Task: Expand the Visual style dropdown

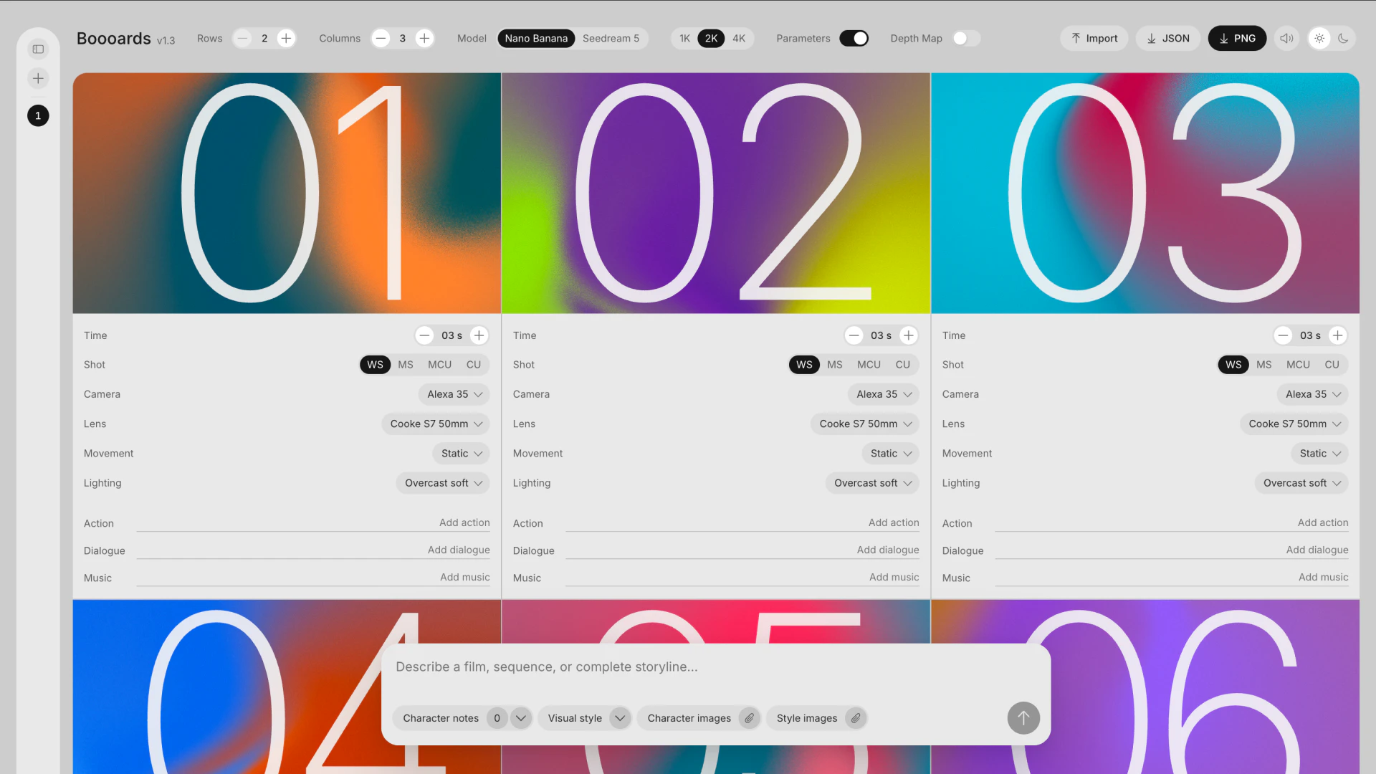Action: (x=620, y=718)
